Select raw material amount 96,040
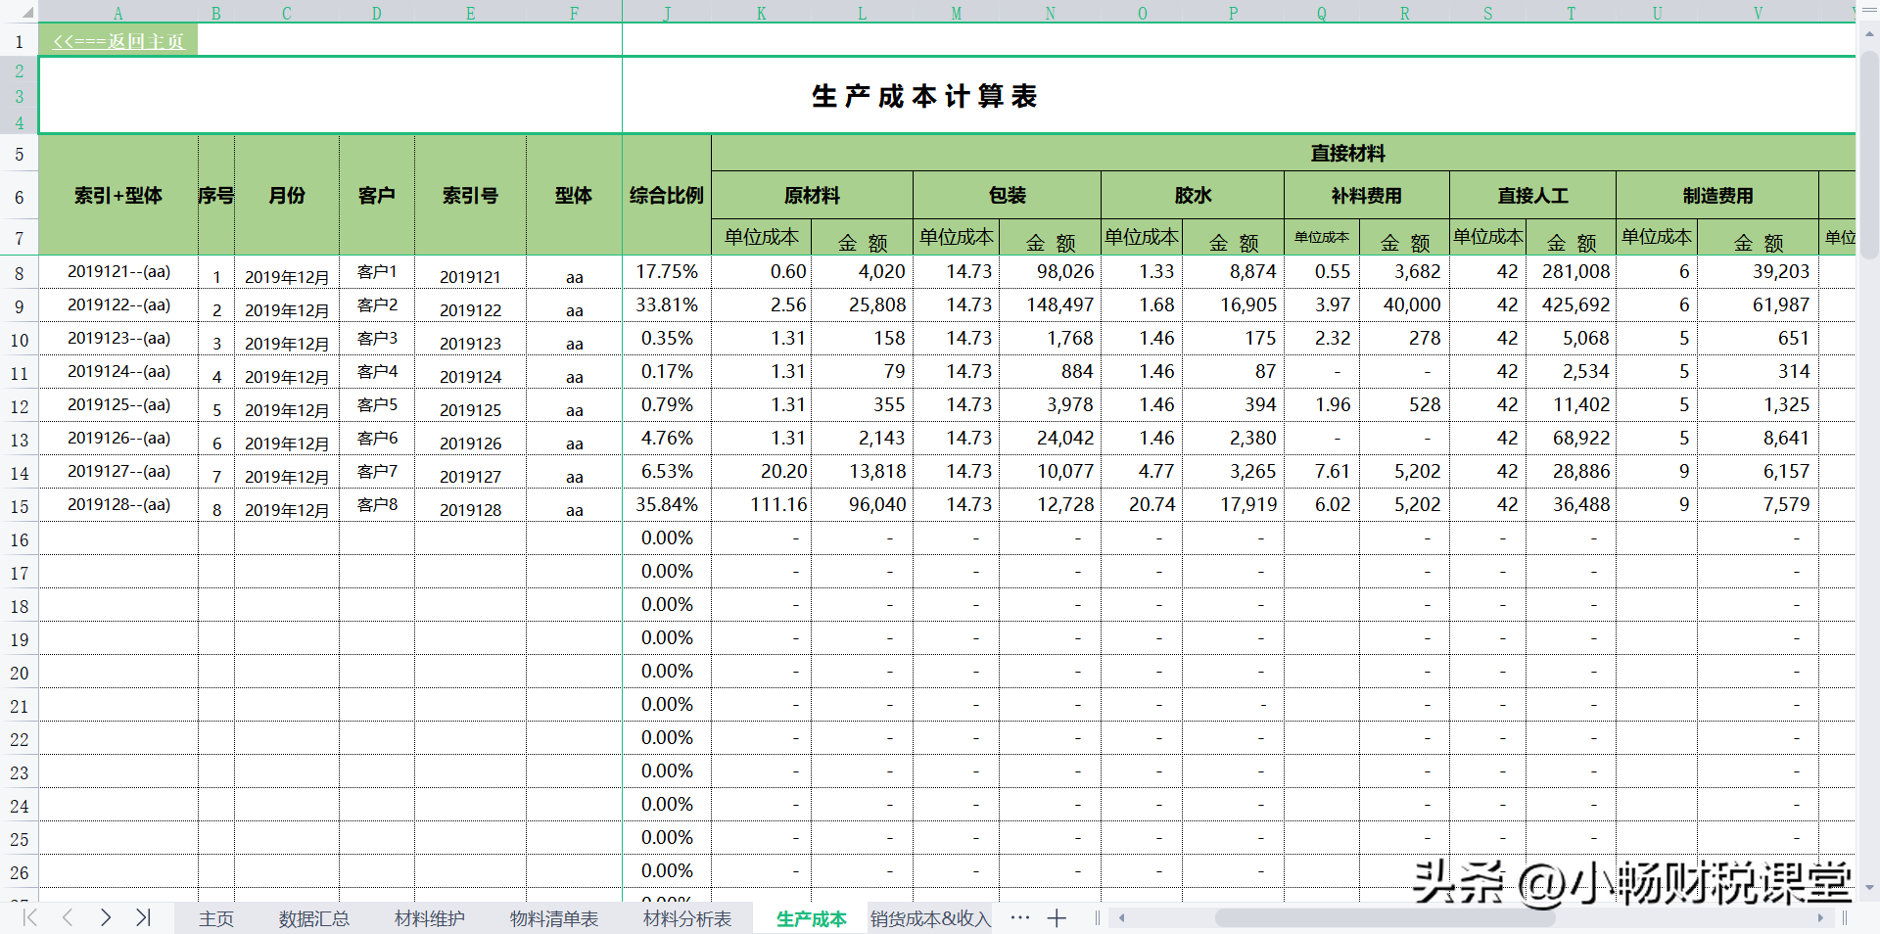Screen dimensions: 1880x934 coord(863,505)
